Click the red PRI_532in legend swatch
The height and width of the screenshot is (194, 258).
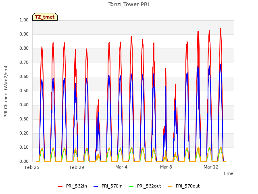(x=60, y=187)
